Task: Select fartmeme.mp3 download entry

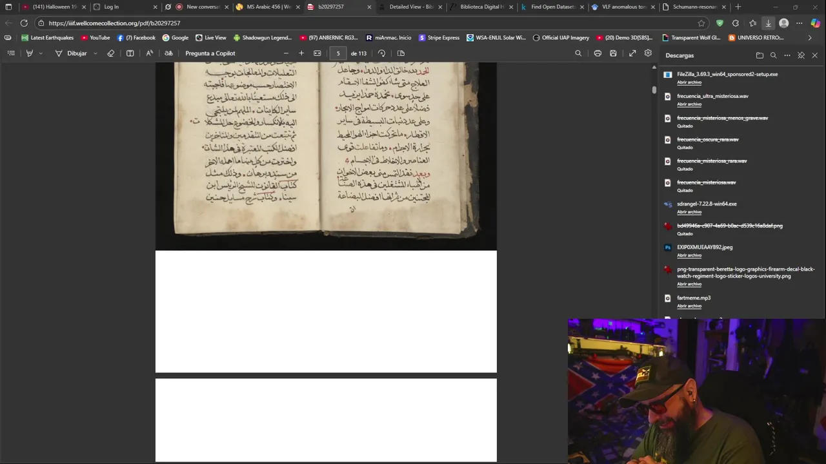Action: 694,298
